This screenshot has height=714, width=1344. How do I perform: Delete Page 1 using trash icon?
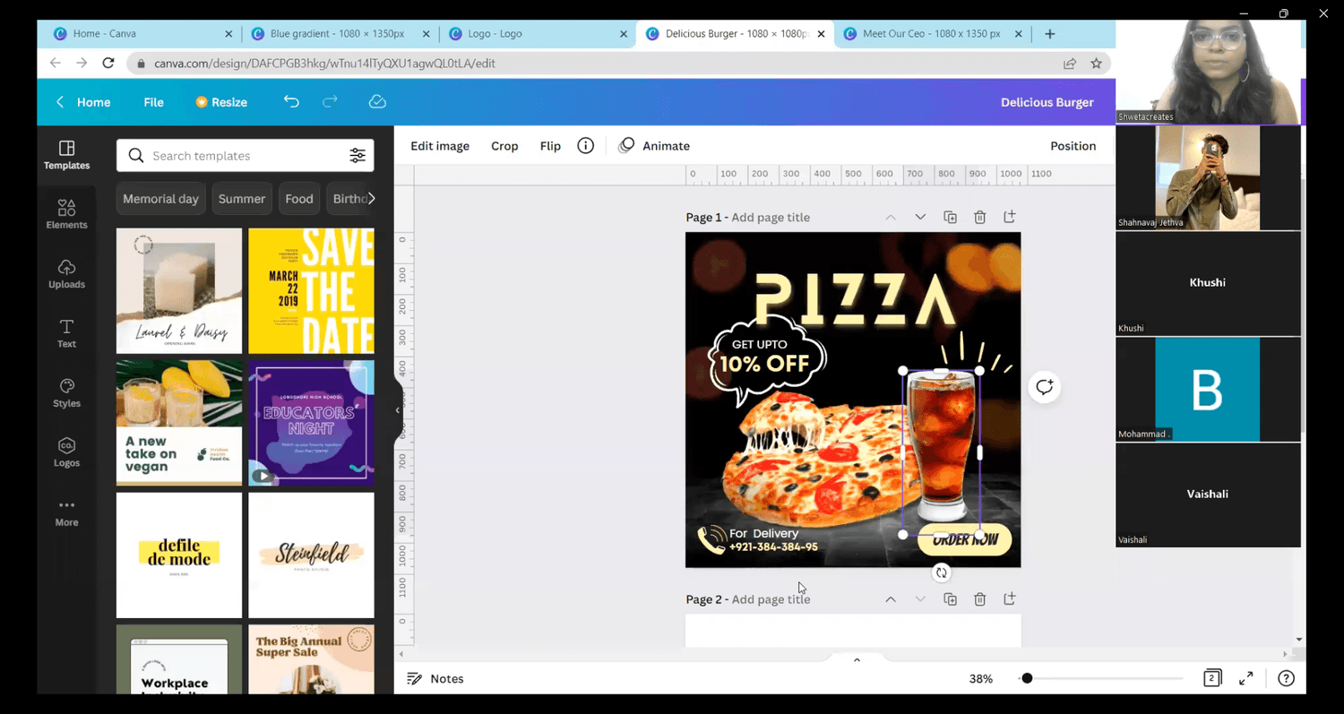(x=980, y=218)
